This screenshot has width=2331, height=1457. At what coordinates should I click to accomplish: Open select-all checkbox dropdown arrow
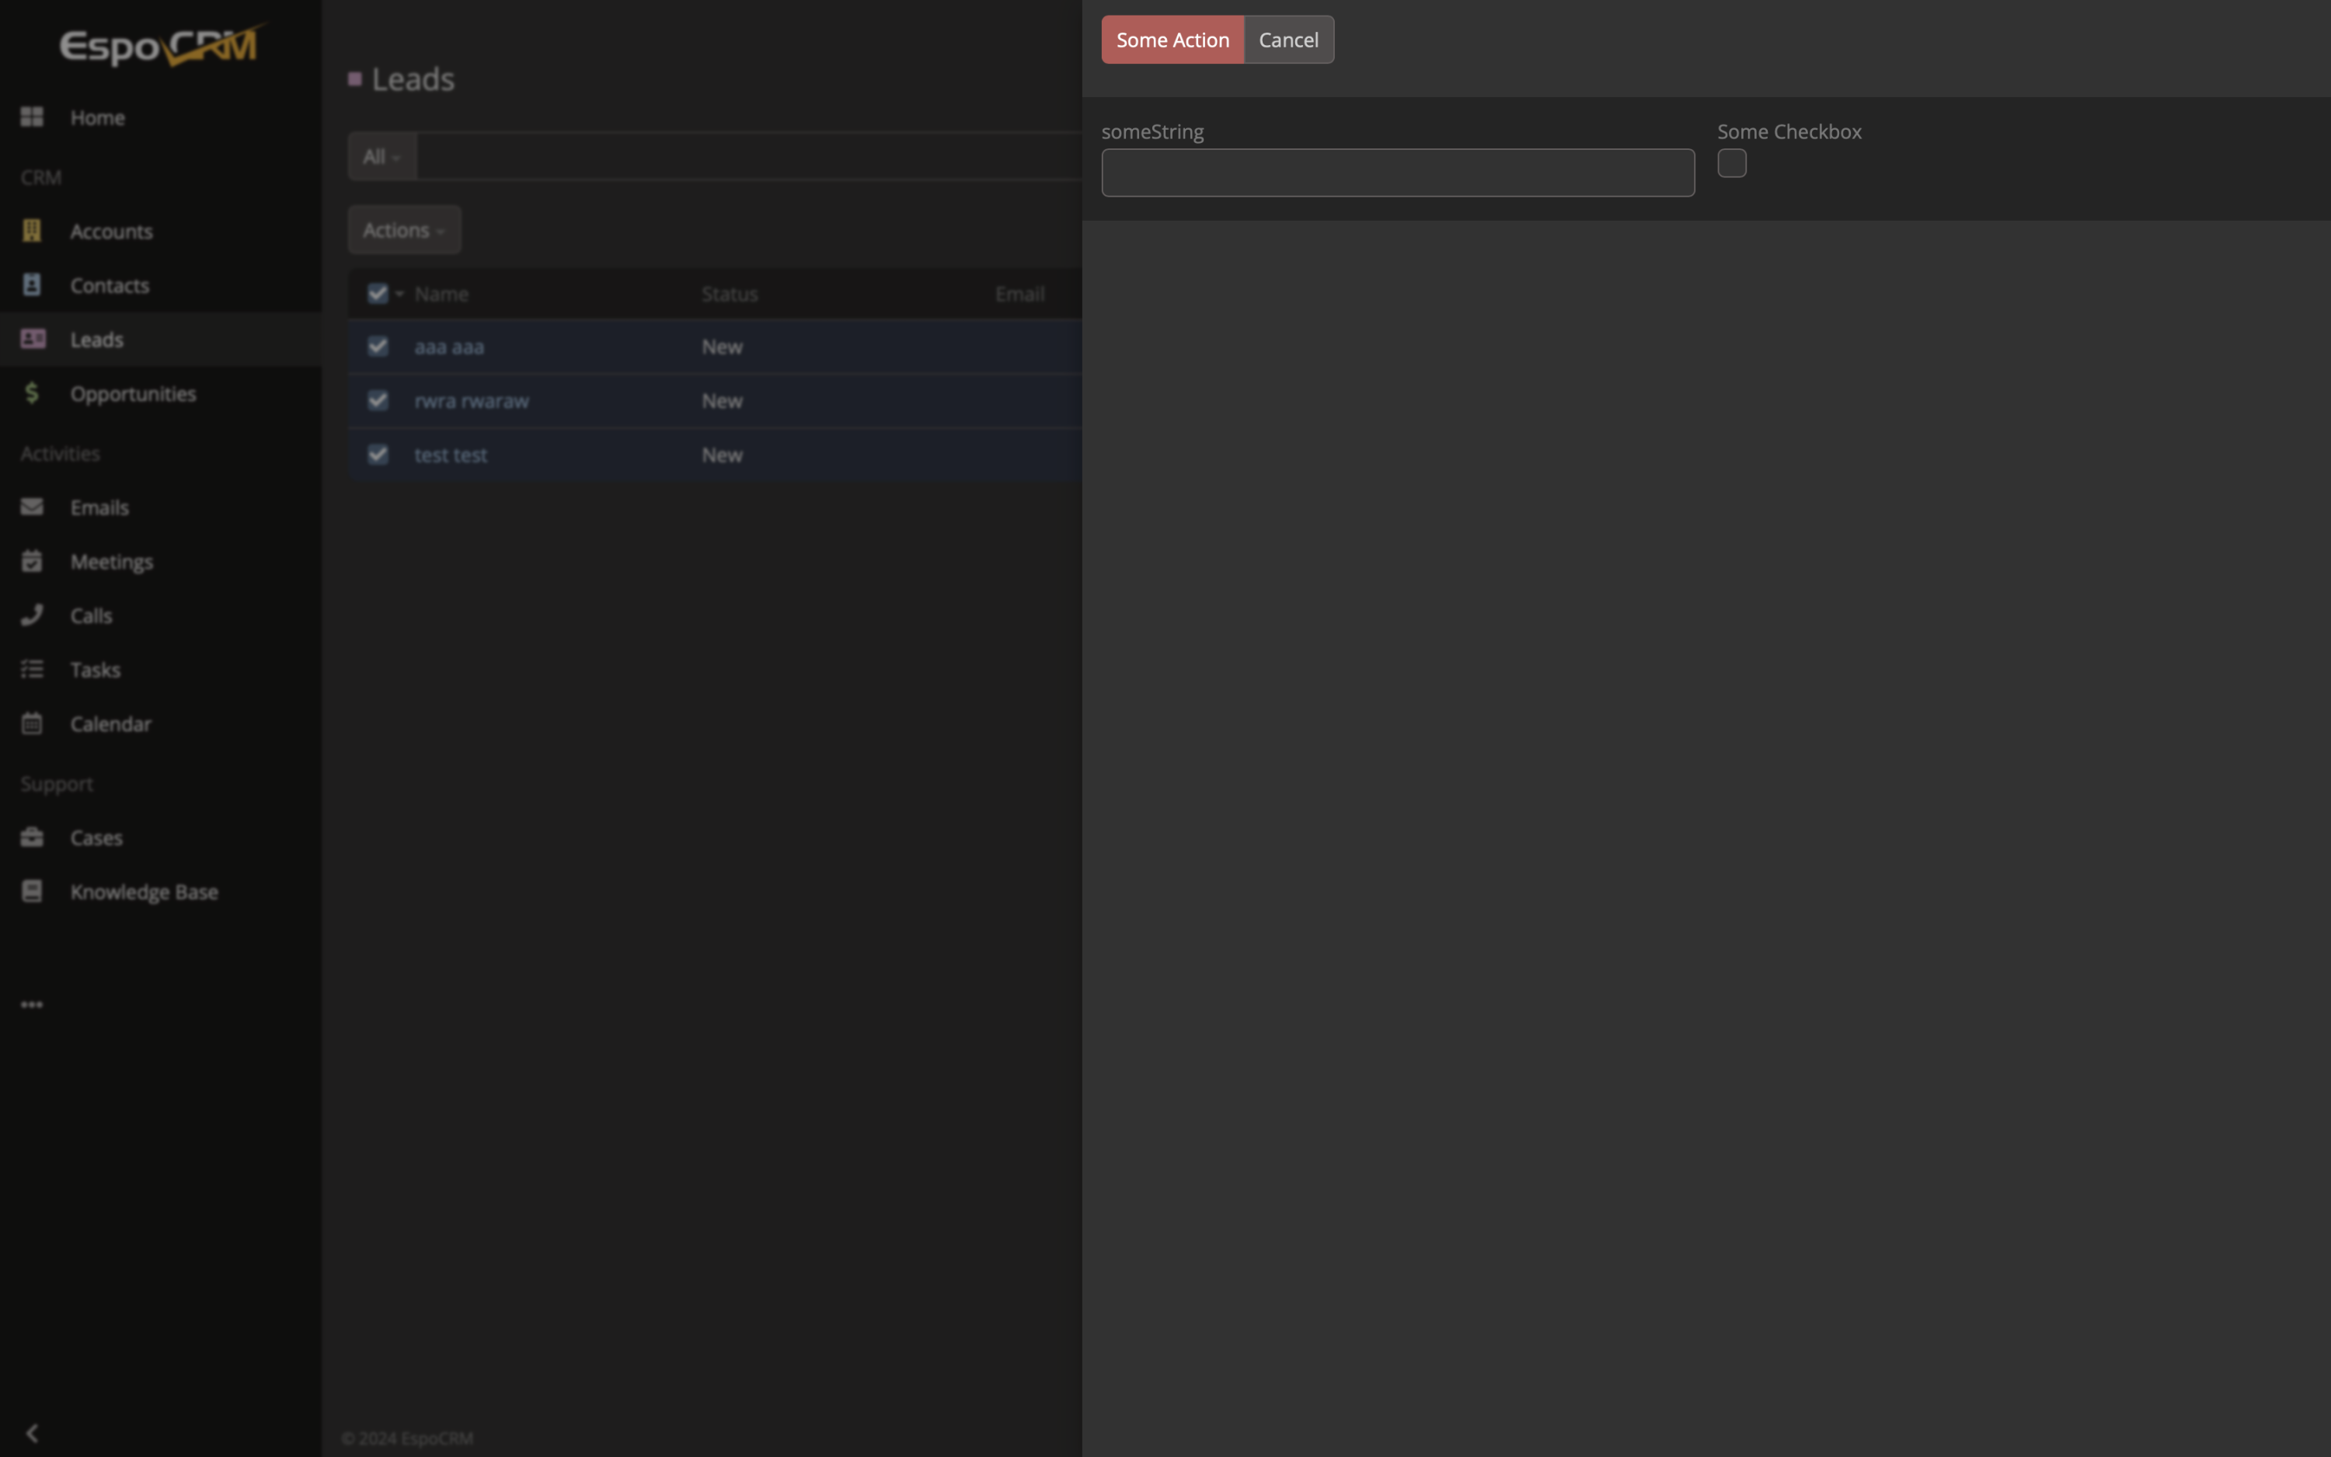(x=399, y=294)
